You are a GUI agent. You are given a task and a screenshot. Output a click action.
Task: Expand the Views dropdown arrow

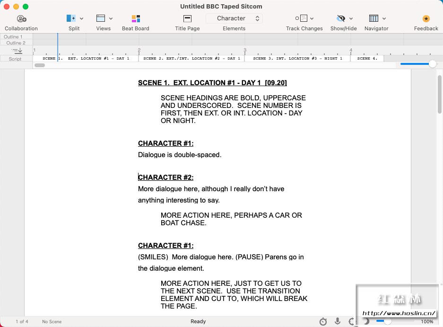tap(111, 18)
